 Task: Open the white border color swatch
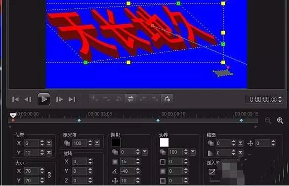164,143
